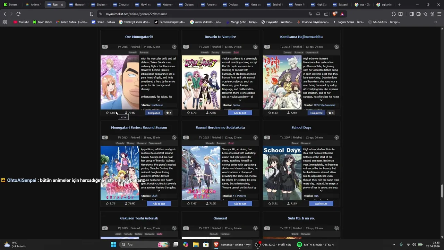Viewport: 444px width, 250px height.
Task: Open the YouTube bookmark
Action: (21, 22)
